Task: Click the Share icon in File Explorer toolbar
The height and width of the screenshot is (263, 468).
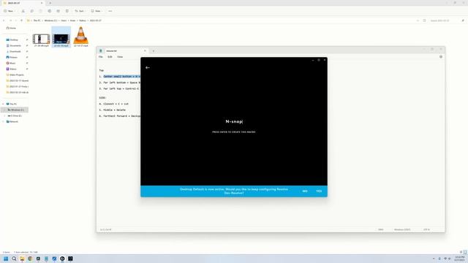Action: [x=58, y=11]
